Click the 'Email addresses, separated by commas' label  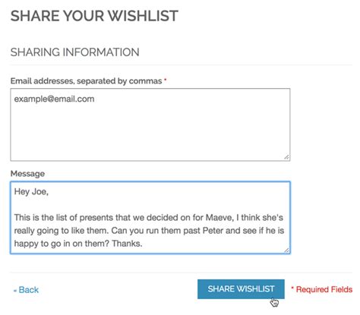(x=86, y=81)
